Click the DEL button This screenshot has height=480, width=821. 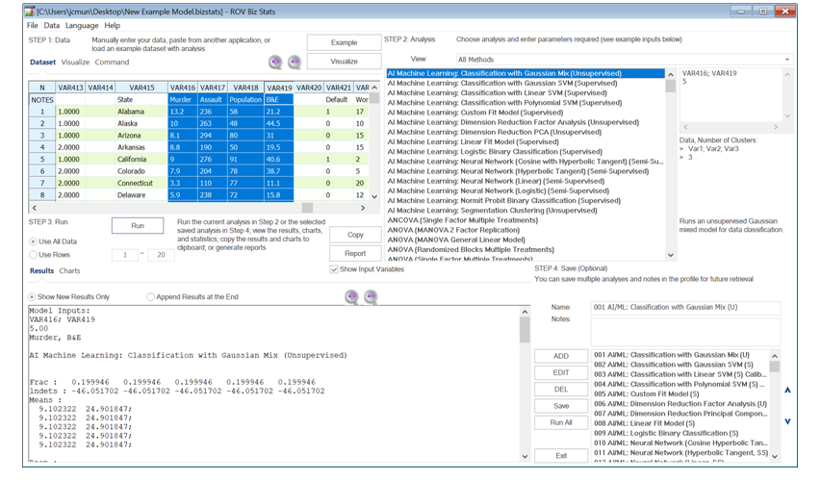561,390
